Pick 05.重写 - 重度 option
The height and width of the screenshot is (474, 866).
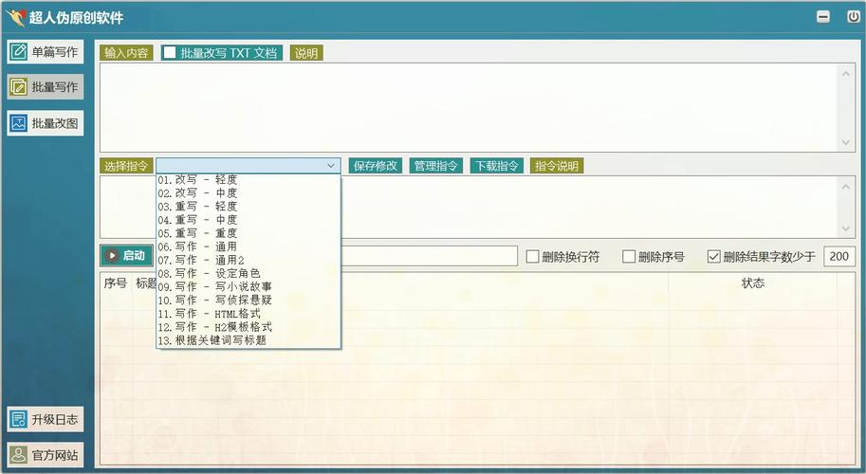point(249,233)
